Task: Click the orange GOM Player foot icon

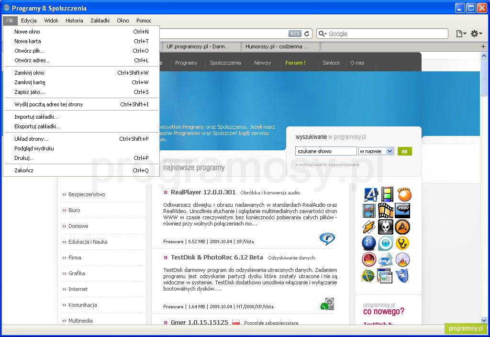Action: click(x=404, y=194)
